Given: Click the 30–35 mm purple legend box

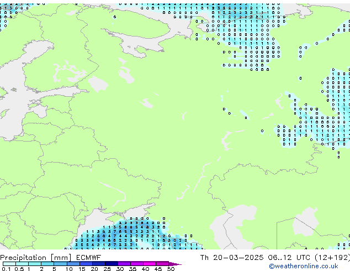Looking at the screenshot, I should (124, 264).
